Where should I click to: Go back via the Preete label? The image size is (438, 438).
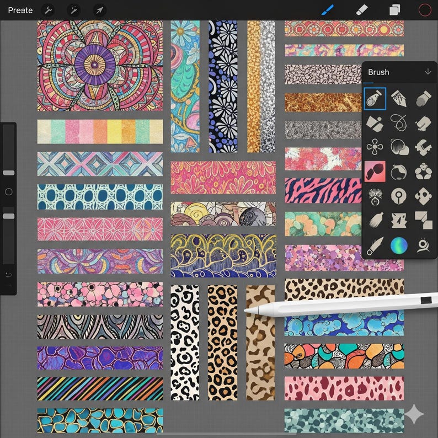click(20, 10)
